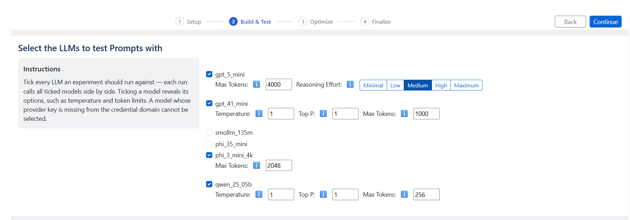Untick the phi_3_mini_4k checkbox

(209, 155)
